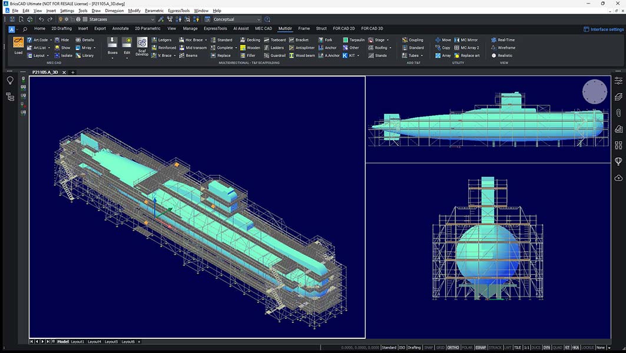Toggle ORTHO mode in the status bar
This screenshot has width=626, height=353.
tap(452, 347)
